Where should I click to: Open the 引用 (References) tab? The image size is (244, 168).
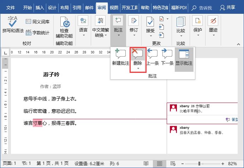coord(77,8)
